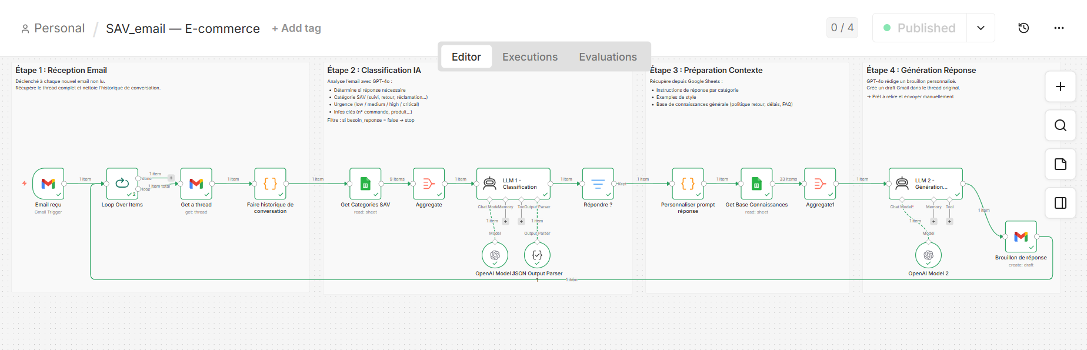This screenshot has width=1087, height=350.
Task: Toggle the side panel layout icon
Action: (1061, 203)
